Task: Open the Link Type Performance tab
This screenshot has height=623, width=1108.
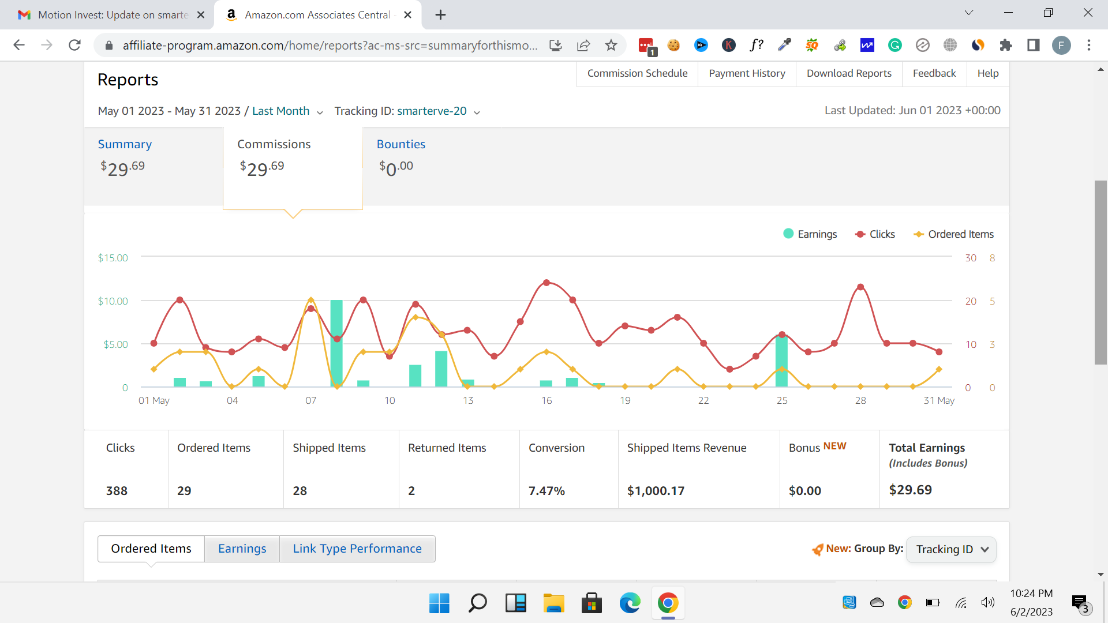Action: point(357,549)
